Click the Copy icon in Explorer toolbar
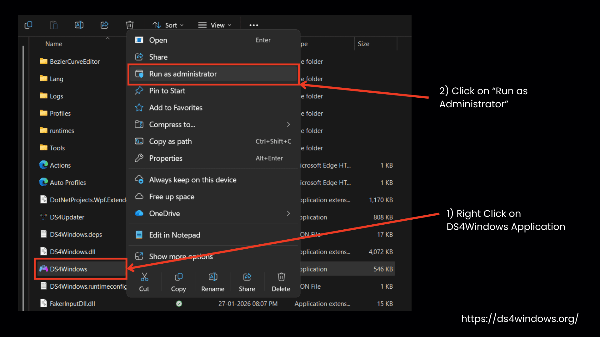The height and width of the screenshot is (337, 600). (28, 25)
